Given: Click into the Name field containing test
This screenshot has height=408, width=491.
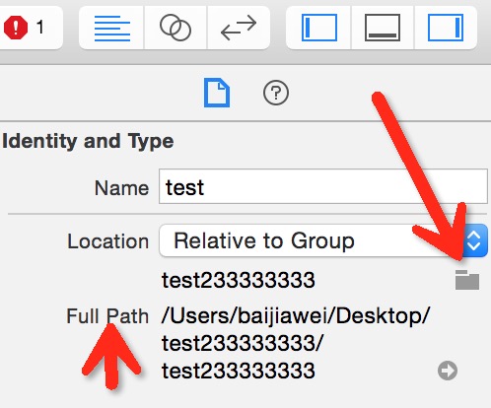Looking at the screenshot, I should click(x=323, y=186).
